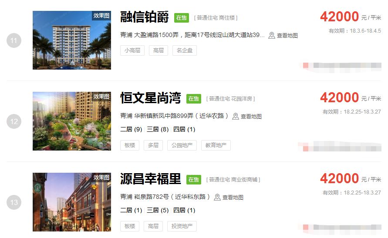Click the number 12 rank badge
The image size is (388, 238).
click(x=14, y=121)
